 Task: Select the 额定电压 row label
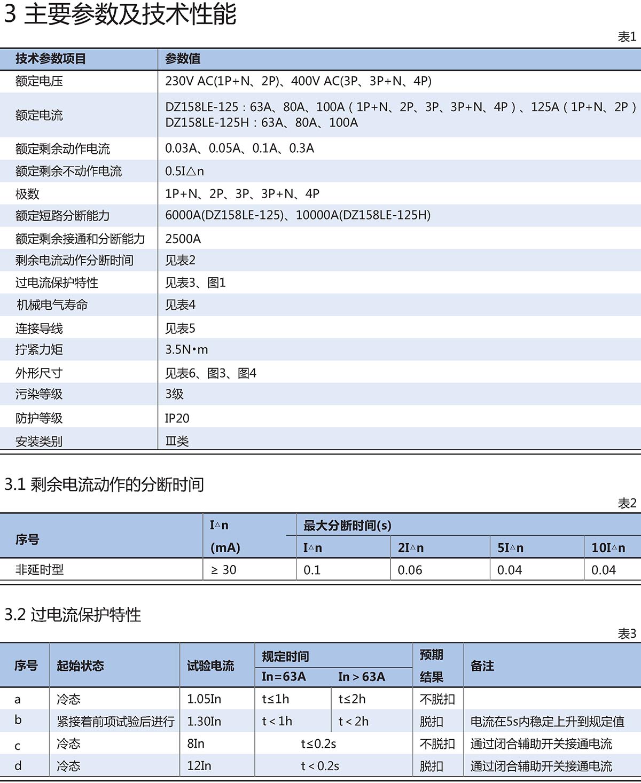[x=39, y=81]
